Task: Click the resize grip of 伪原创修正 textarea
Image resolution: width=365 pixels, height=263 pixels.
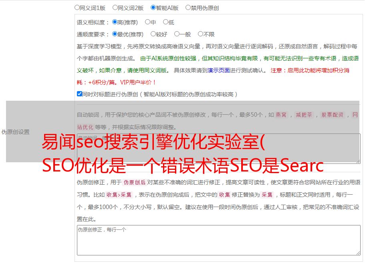Action: click(358, 253)
